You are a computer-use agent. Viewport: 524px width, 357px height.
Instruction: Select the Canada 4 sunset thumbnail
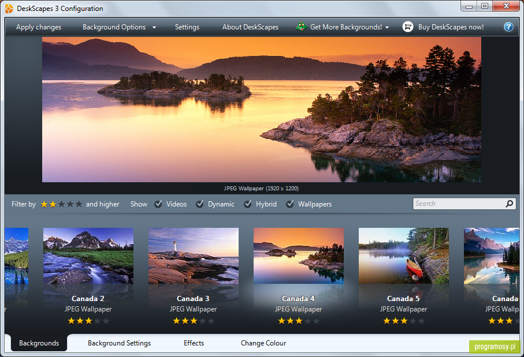click(299, 255)
